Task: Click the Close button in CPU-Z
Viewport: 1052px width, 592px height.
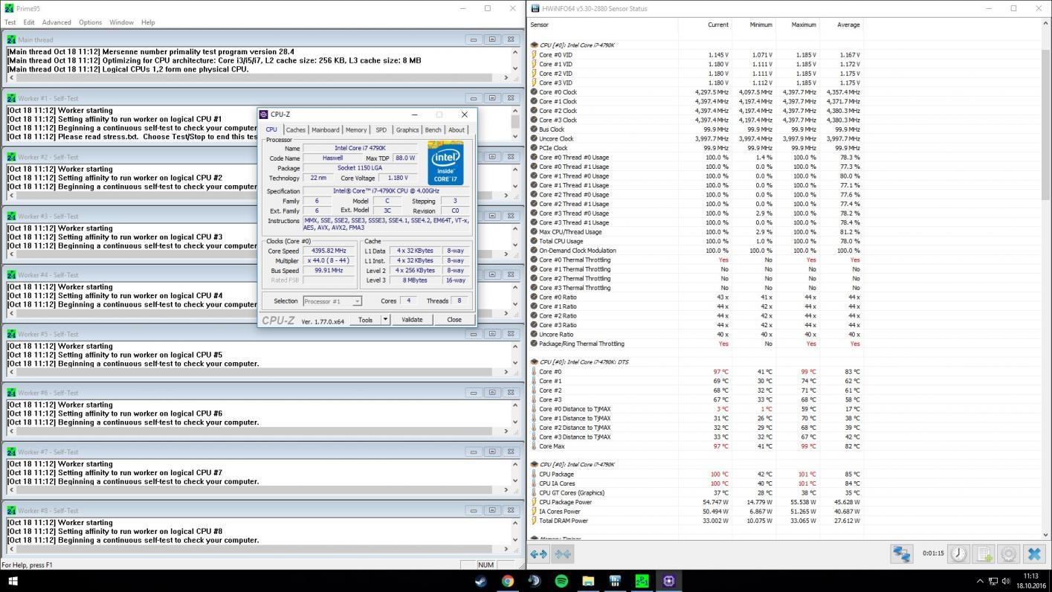Action: coord(454,320)
